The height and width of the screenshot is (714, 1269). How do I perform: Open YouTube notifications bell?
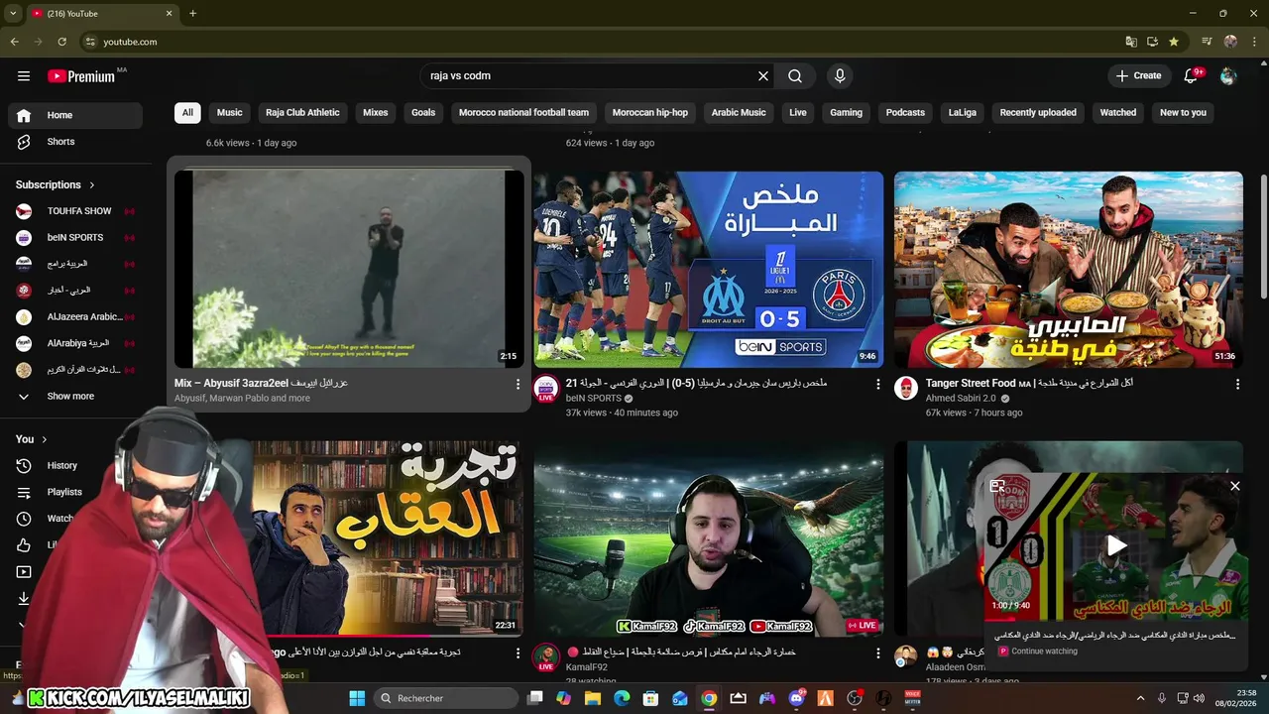pos(1192,75)
